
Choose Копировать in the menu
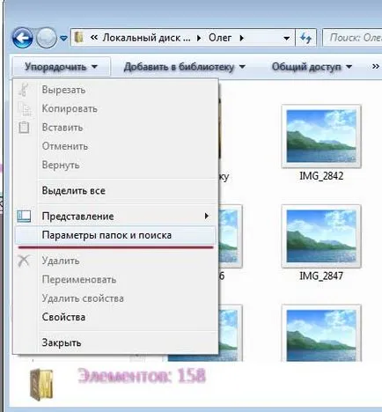tap(116, 108)
